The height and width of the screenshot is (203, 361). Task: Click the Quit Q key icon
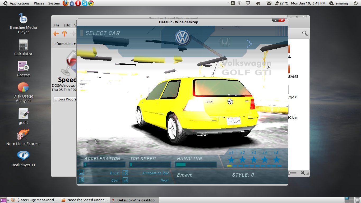point(81,180)
